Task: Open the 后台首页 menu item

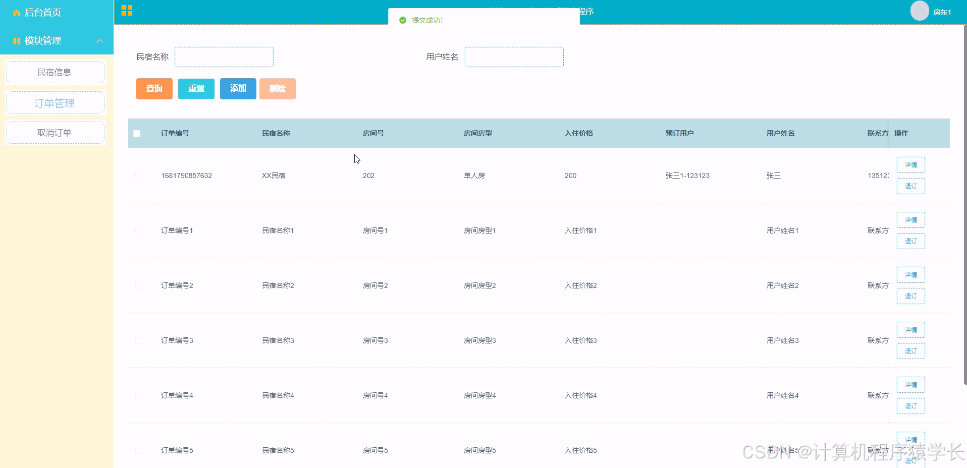Action: (x=57, y=13)
